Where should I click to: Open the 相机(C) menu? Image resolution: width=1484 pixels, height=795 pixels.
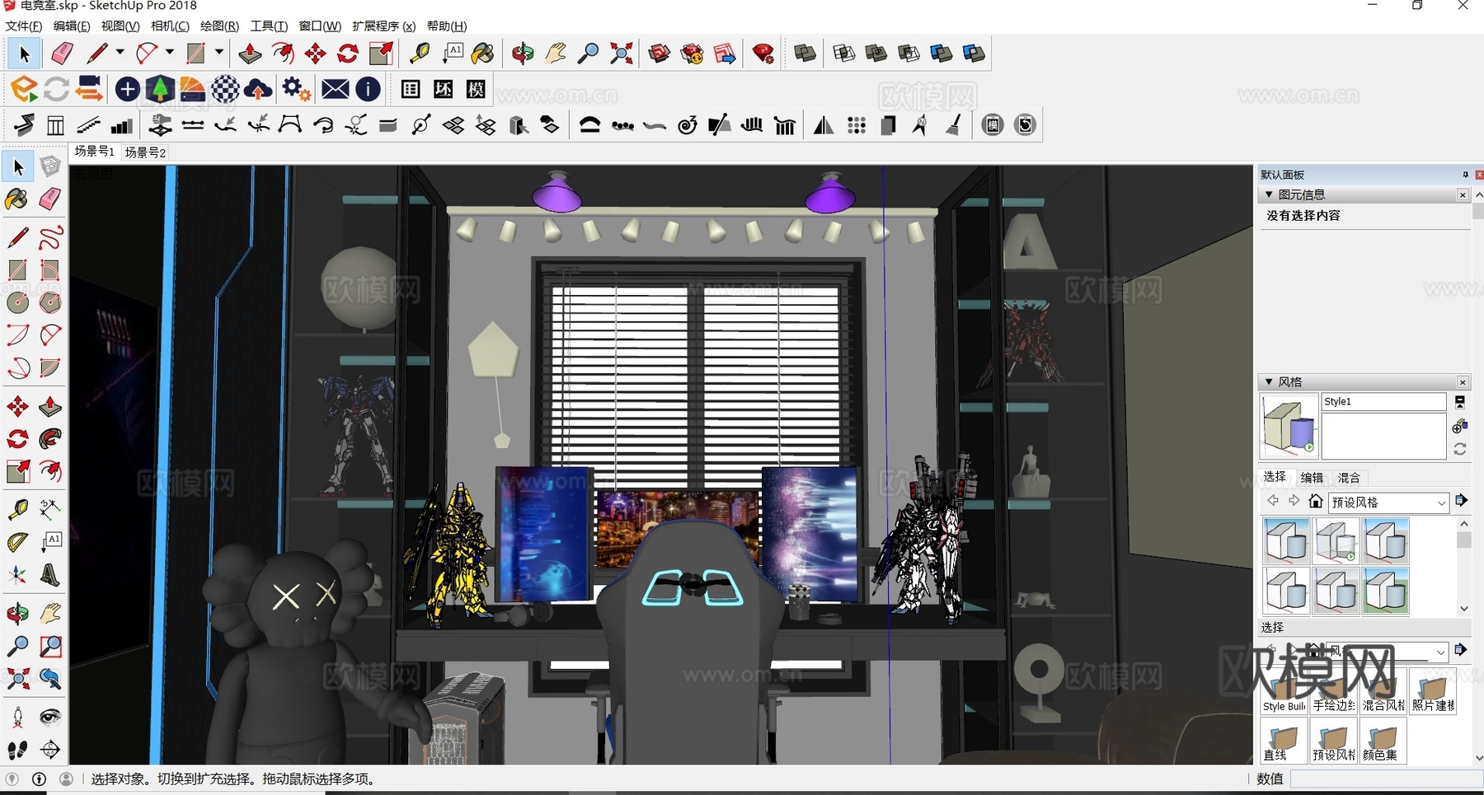(x=170, y=26)
